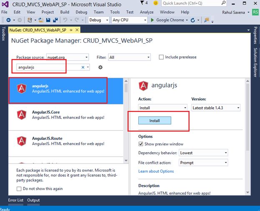260x211 pixels.
Task: Uncheck Show preview window checkbox
Action: 140,144
